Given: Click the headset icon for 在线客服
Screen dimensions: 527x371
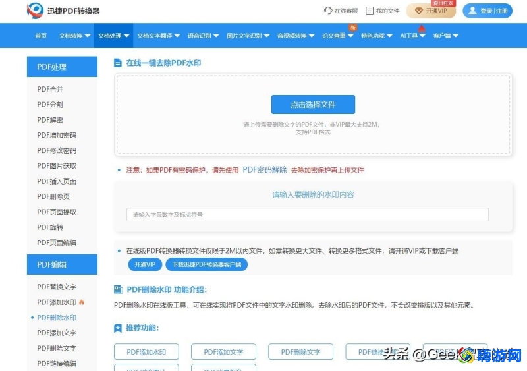Looking at the screenshot, I should tap(328, 11).
